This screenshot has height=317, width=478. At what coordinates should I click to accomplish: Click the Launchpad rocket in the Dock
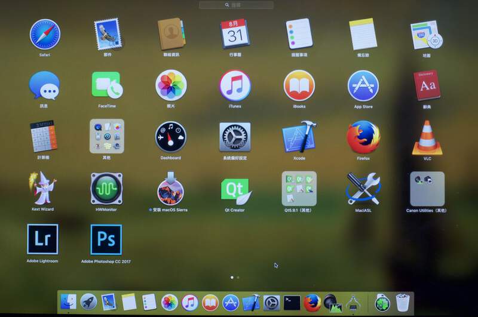pyautogui.click(x=88, y=302)
